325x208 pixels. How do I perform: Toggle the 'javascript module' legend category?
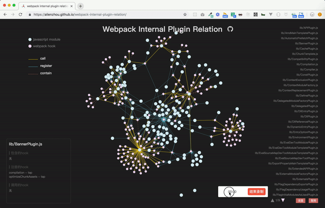(44, 39)
